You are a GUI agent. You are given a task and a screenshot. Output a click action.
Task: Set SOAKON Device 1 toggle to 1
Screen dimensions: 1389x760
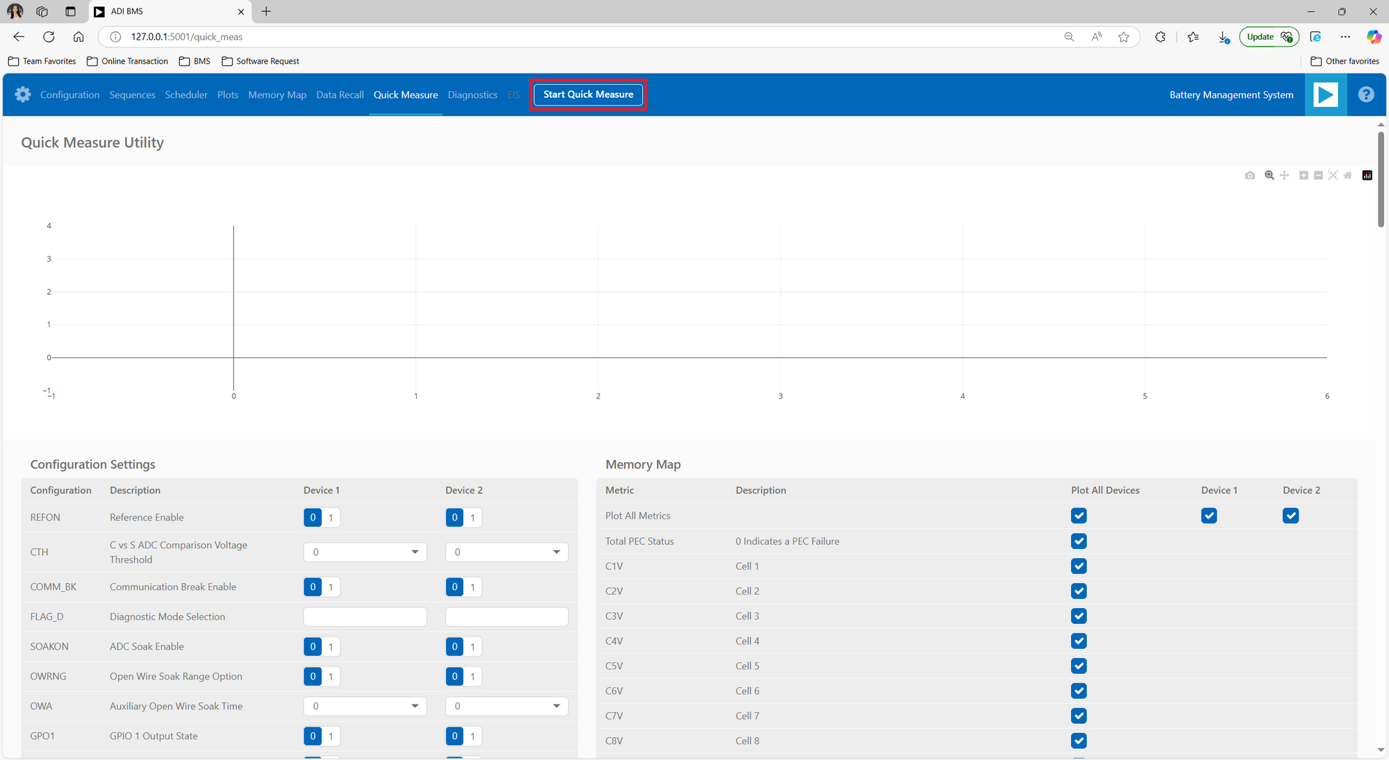tap(331, 647)
